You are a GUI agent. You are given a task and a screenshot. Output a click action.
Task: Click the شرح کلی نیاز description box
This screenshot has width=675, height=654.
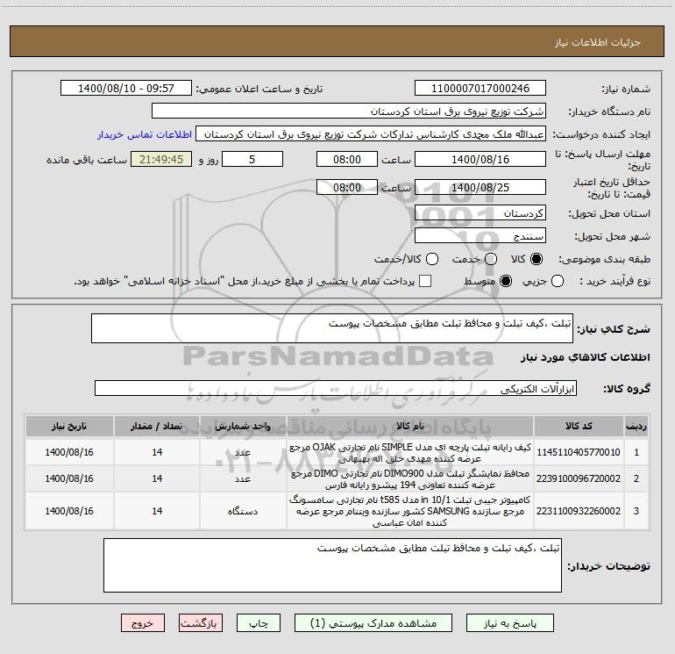pos(332,328)
